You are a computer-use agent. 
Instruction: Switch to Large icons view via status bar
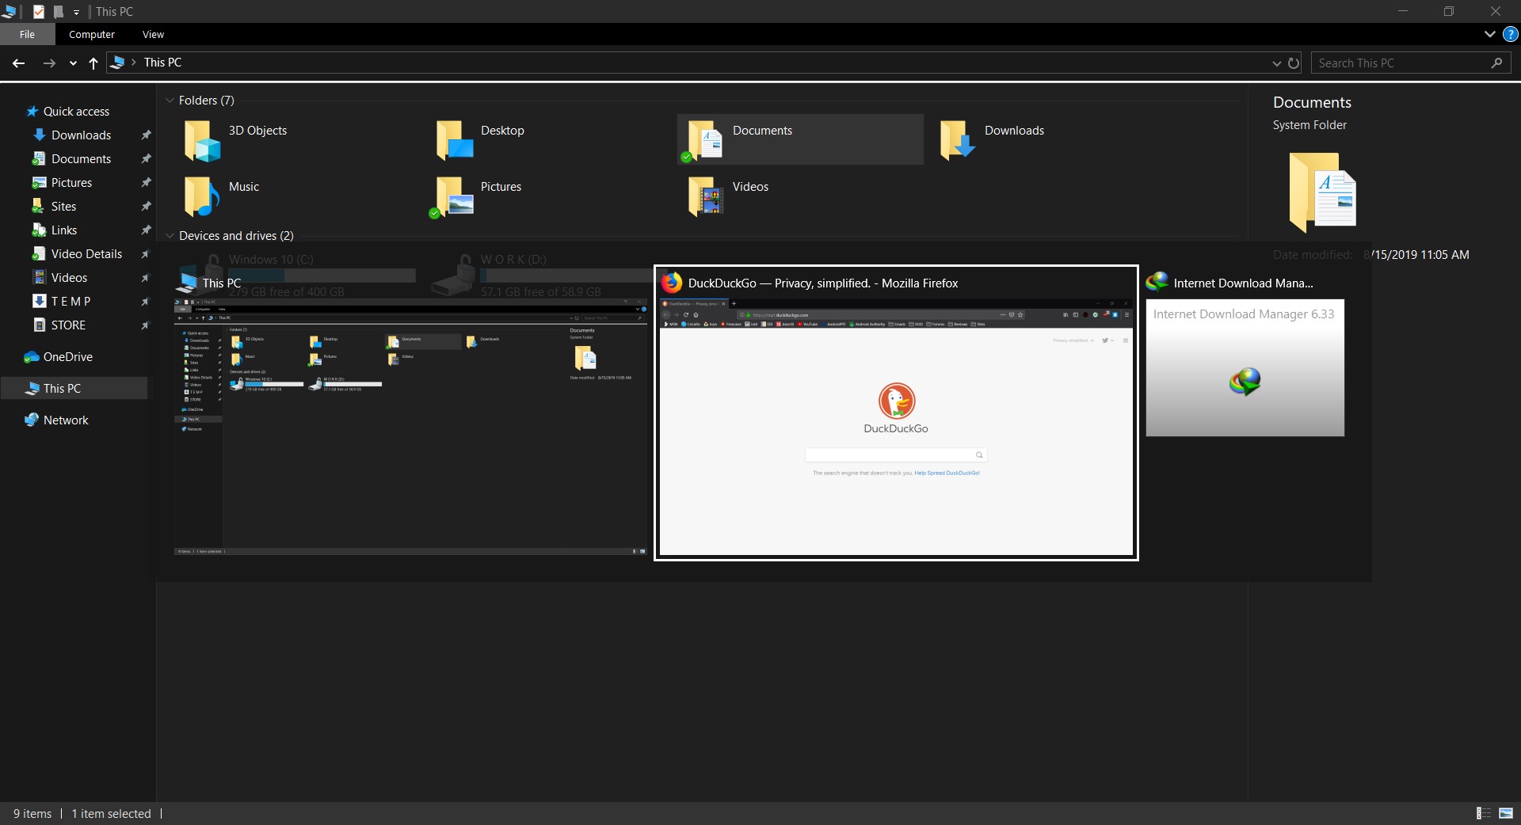click(x=1506, y=813)
